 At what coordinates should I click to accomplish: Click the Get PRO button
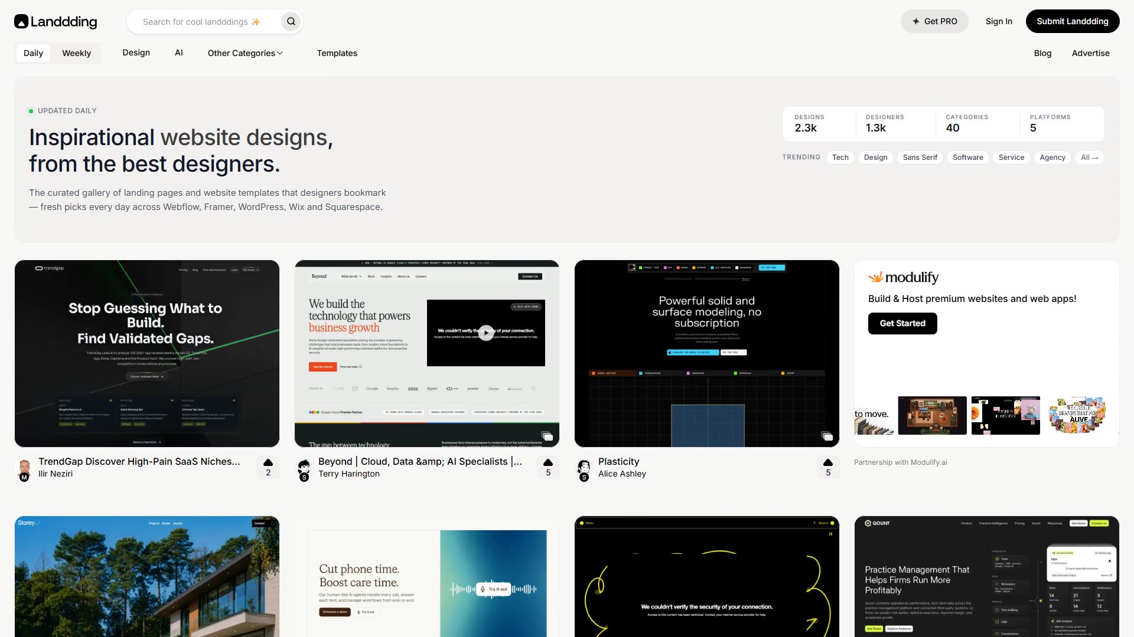click(934, 21)
